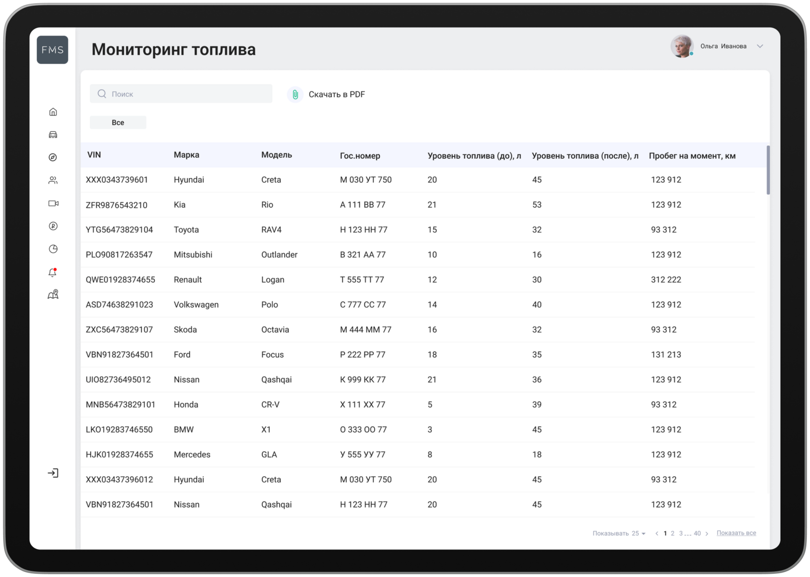Click the 'Модель' column header

pos(277,155)
